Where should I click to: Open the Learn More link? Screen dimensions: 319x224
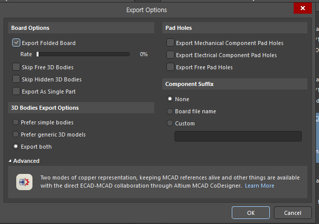(259, 186)
